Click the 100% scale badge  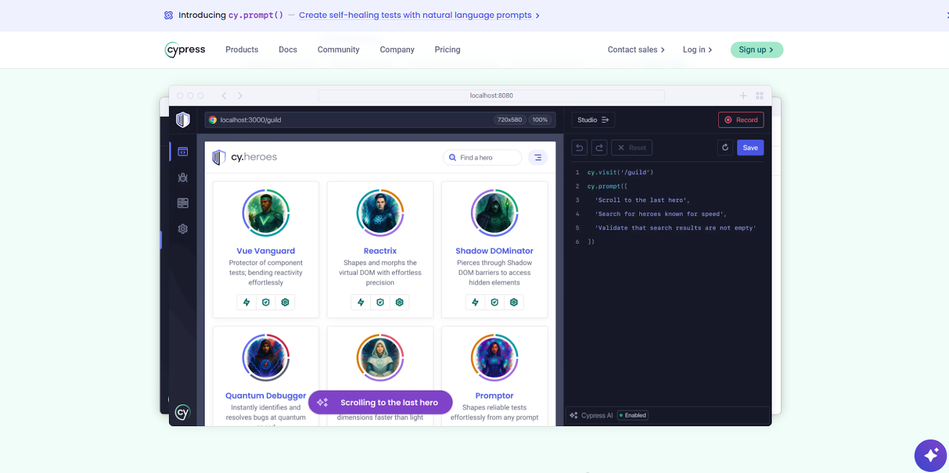click(540, 120)
